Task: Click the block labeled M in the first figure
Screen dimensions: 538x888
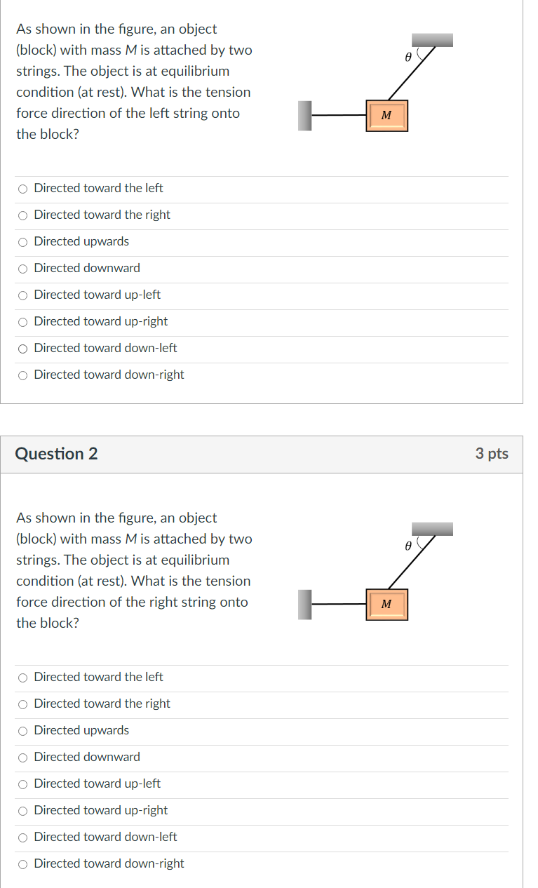Action: point(386,115)
